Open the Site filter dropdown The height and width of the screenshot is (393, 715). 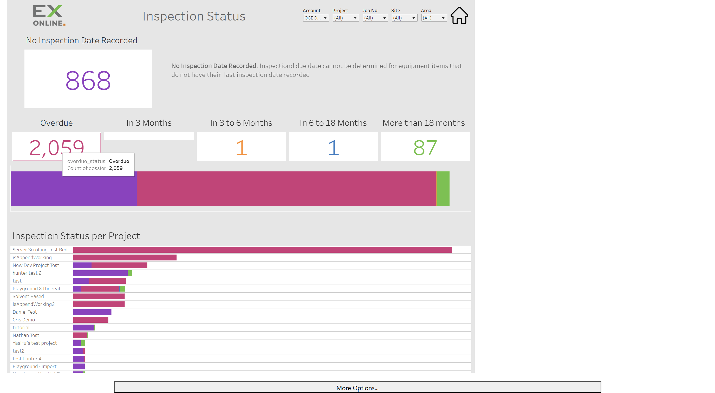point(404,18)
